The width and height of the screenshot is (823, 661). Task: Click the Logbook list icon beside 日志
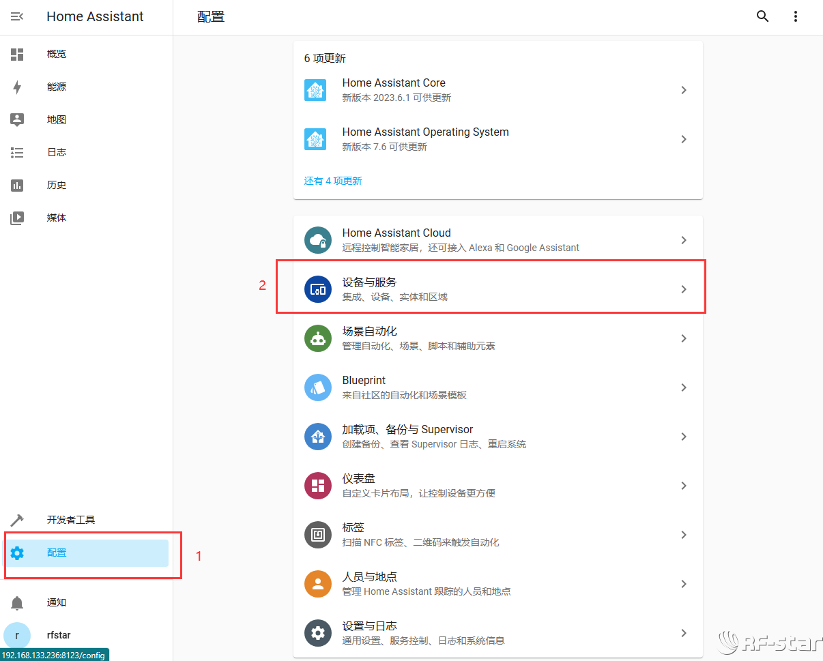point(17,153)
